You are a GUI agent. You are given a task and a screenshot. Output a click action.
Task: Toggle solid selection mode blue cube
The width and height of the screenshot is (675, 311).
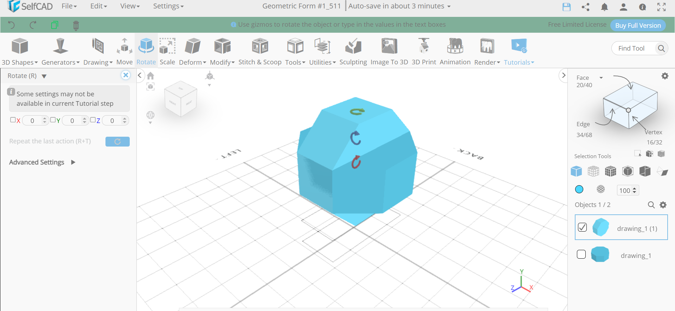click(576, 171)
